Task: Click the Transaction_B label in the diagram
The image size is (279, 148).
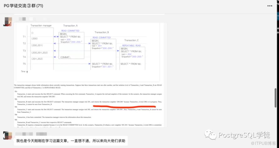Action: (x=102, y=32)
